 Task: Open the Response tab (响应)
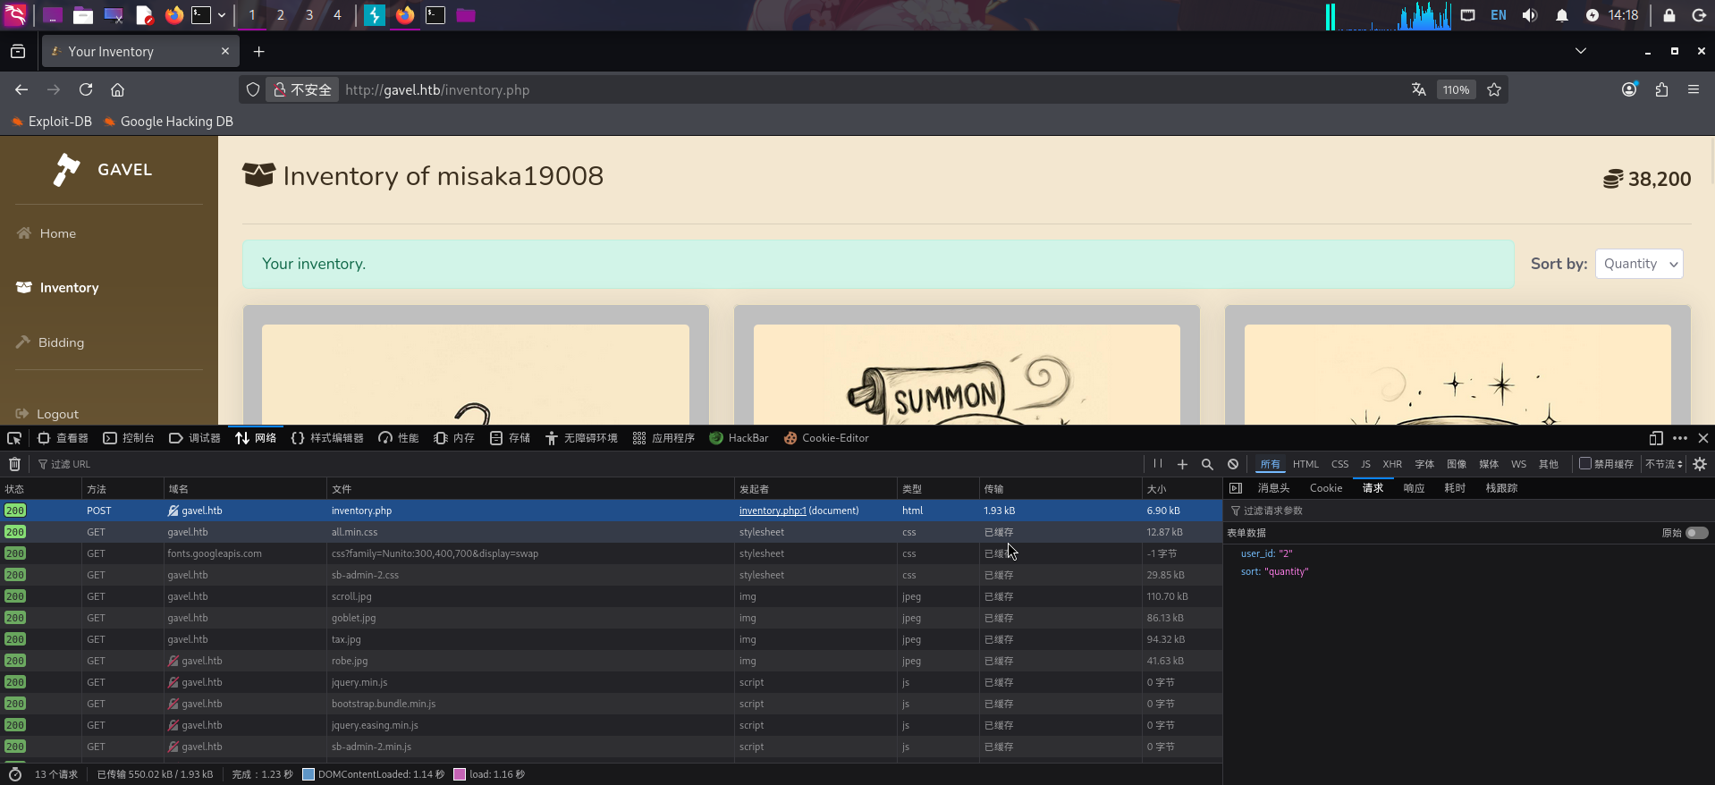point(1414,488)
